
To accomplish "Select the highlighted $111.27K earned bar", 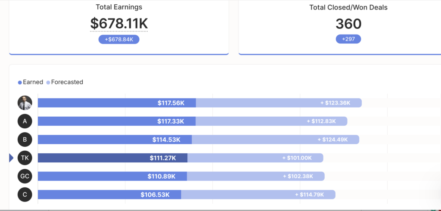I will click(x=112, y=158).
